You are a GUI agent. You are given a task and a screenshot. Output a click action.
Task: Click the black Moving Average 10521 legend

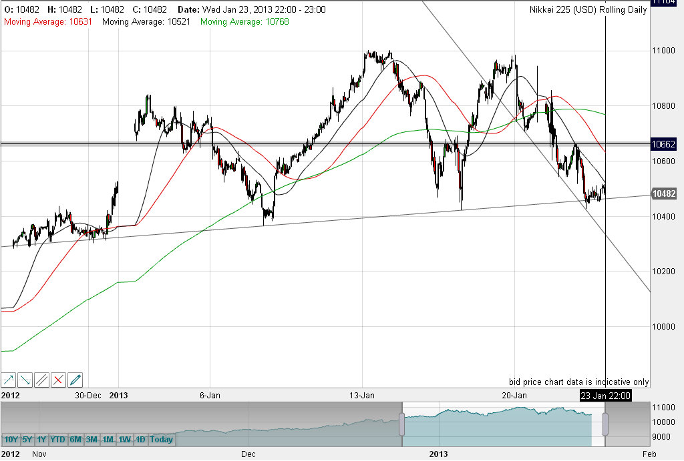coord(146,22)
